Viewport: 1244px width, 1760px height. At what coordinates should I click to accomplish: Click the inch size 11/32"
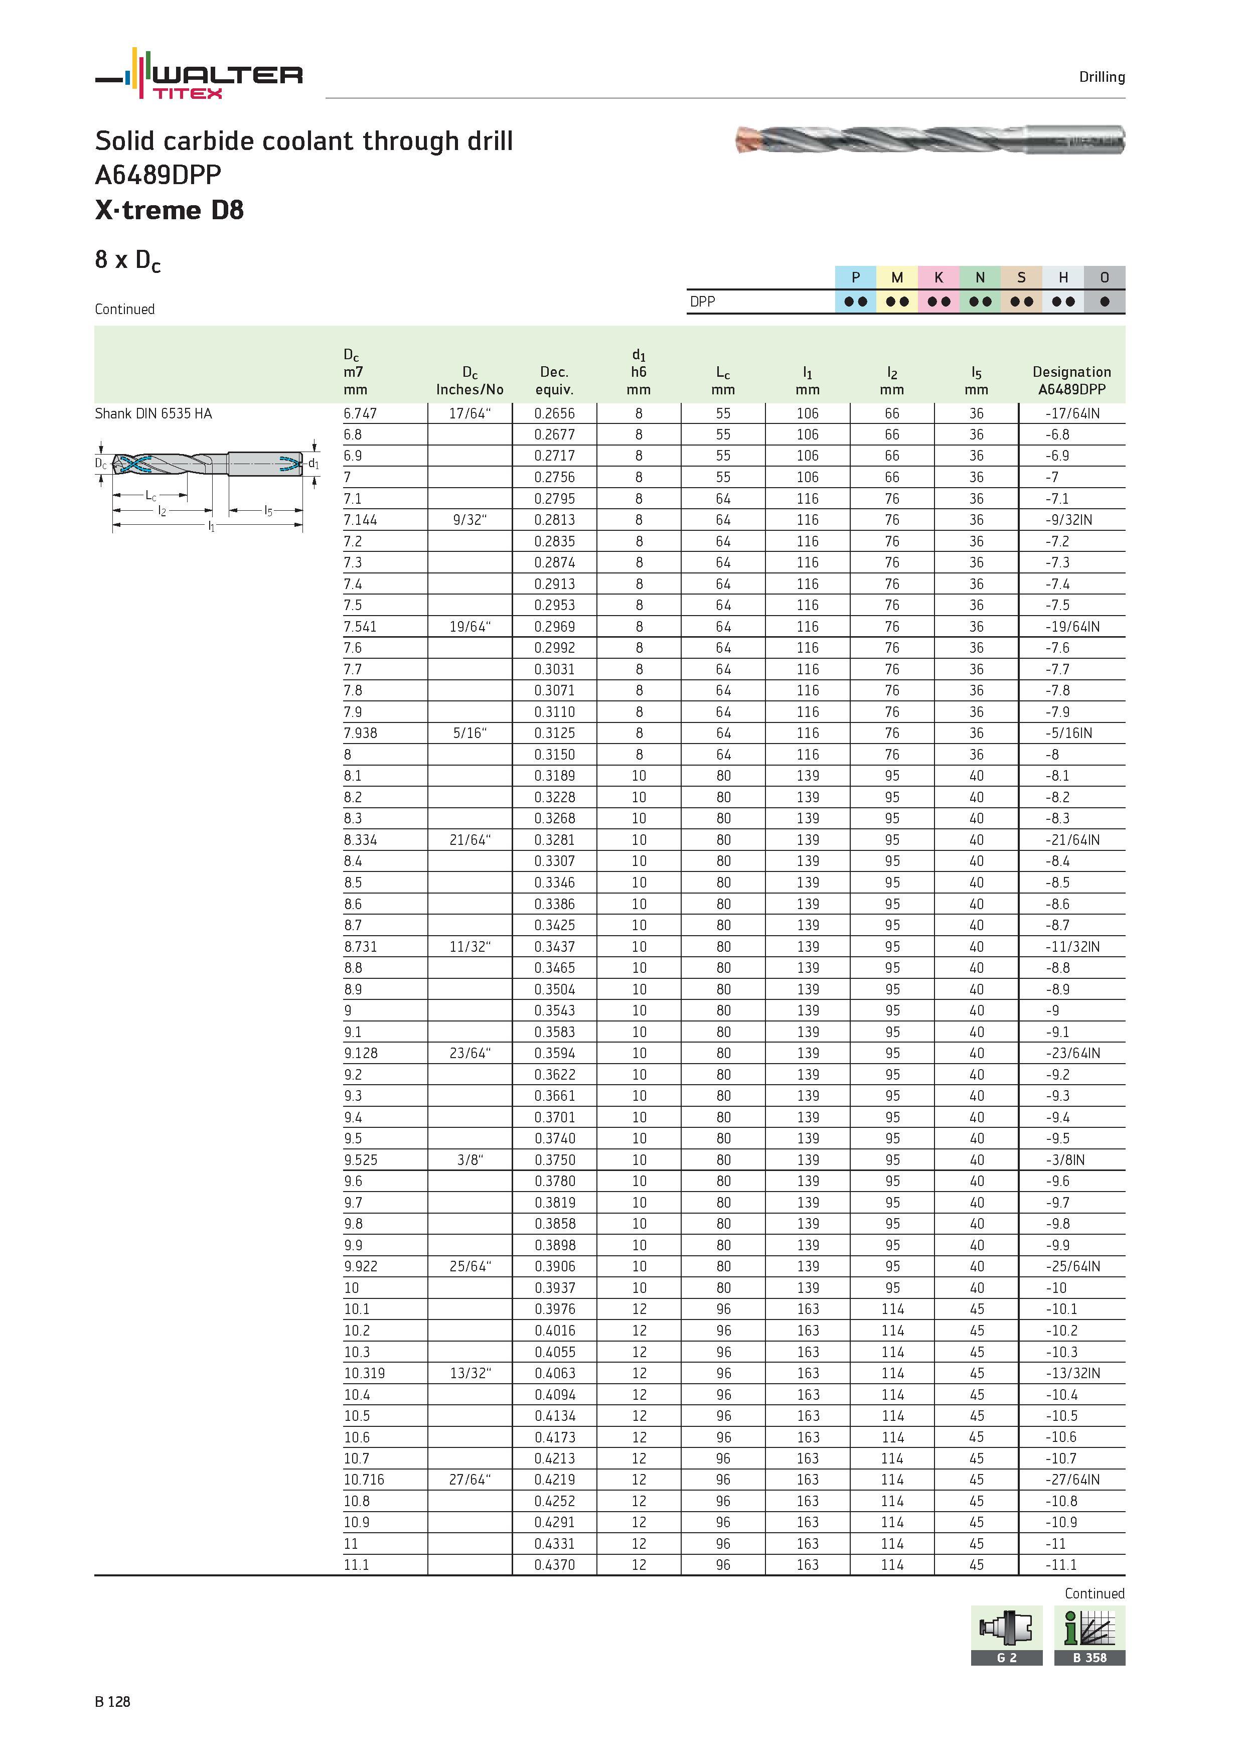click(x=470, y=947)
